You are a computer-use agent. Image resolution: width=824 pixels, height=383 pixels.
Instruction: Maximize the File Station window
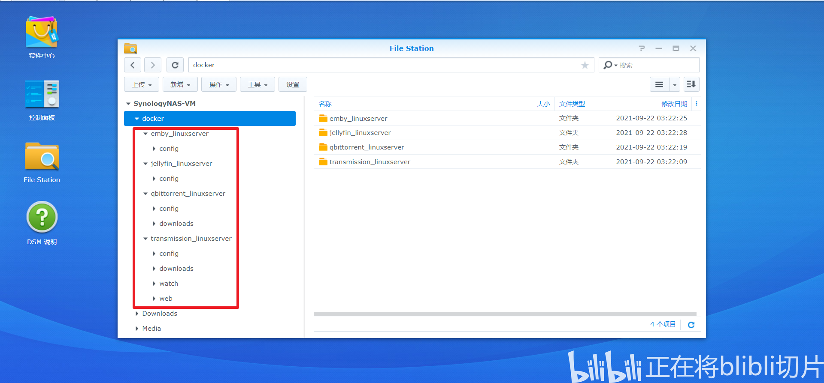point(676,48)
